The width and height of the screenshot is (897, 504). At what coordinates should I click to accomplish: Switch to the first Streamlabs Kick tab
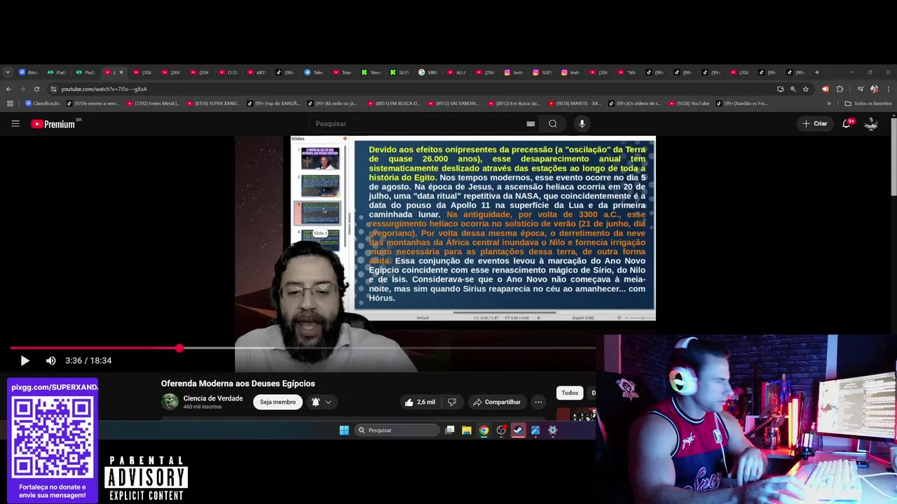point(371,72)
